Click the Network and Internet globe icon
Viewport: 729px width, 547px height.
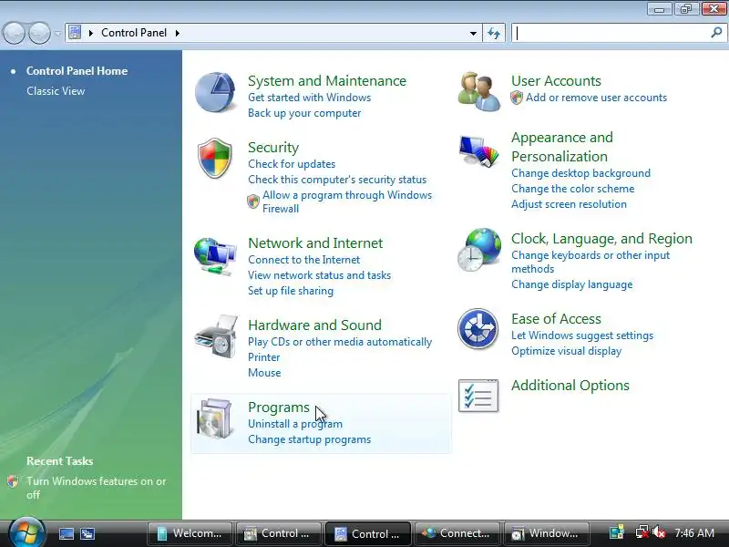215,255
